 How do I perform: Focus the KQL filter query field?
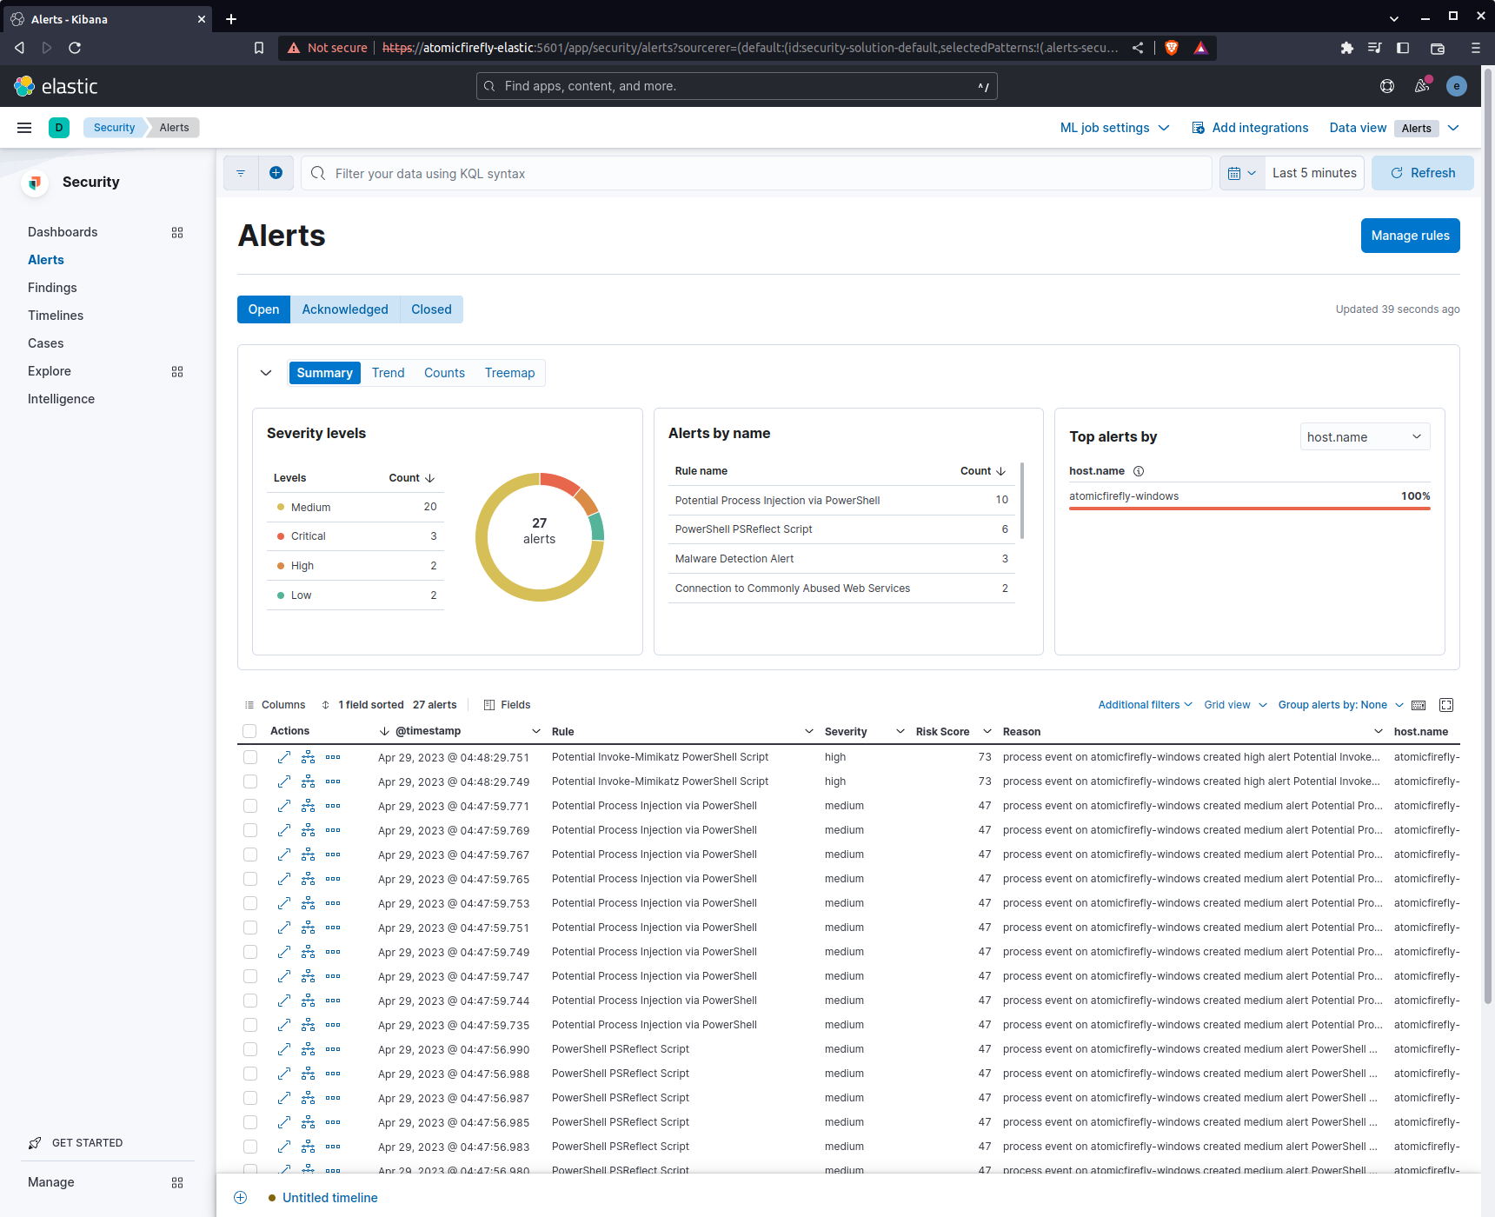coord(756,173)
